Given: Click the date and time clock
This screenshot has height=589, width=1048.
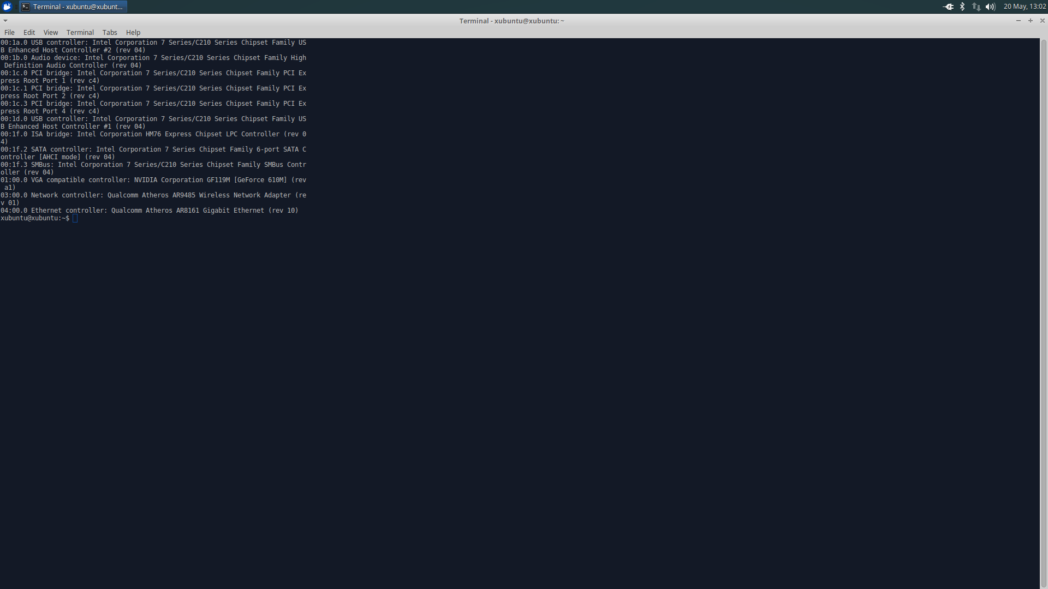Looking at the screenshot, I should click(x=1025, y=7).
